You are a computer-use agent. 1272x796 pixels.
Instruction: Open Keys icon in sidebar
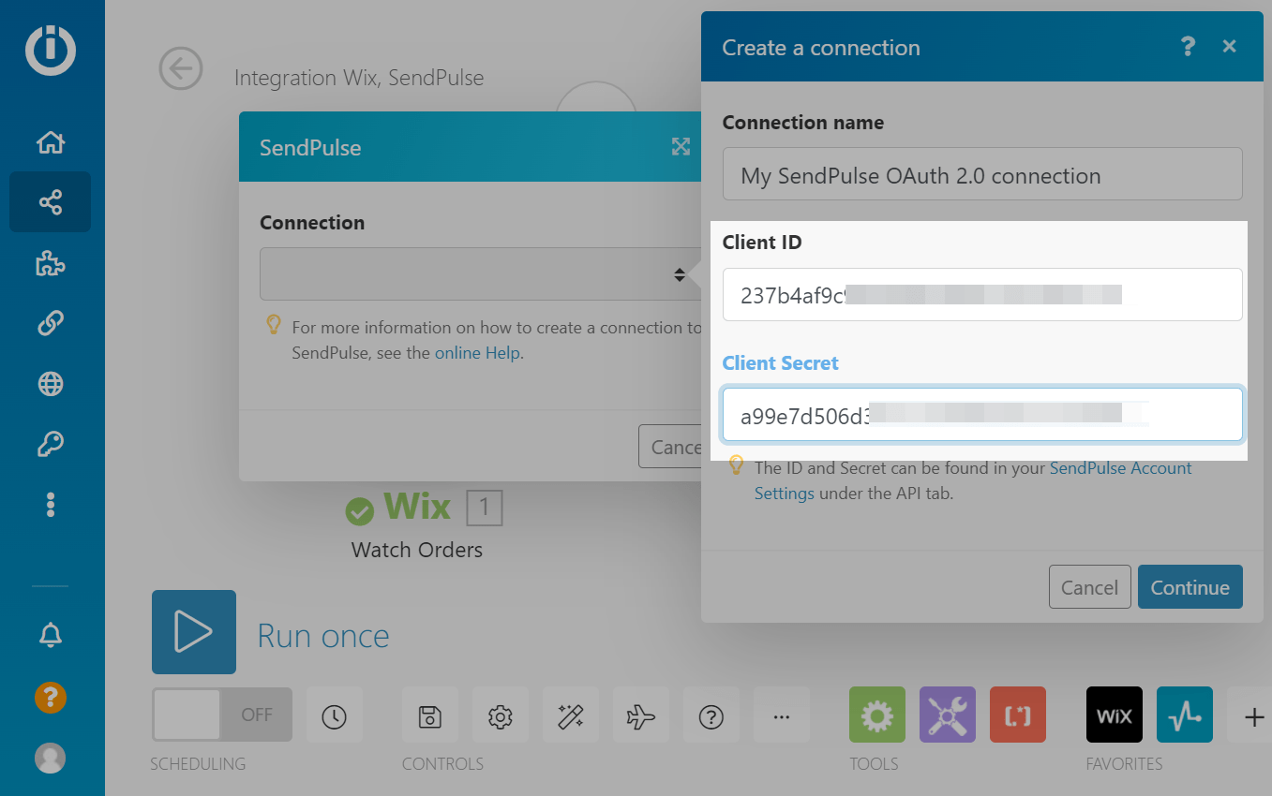click(x=51, y=444)
